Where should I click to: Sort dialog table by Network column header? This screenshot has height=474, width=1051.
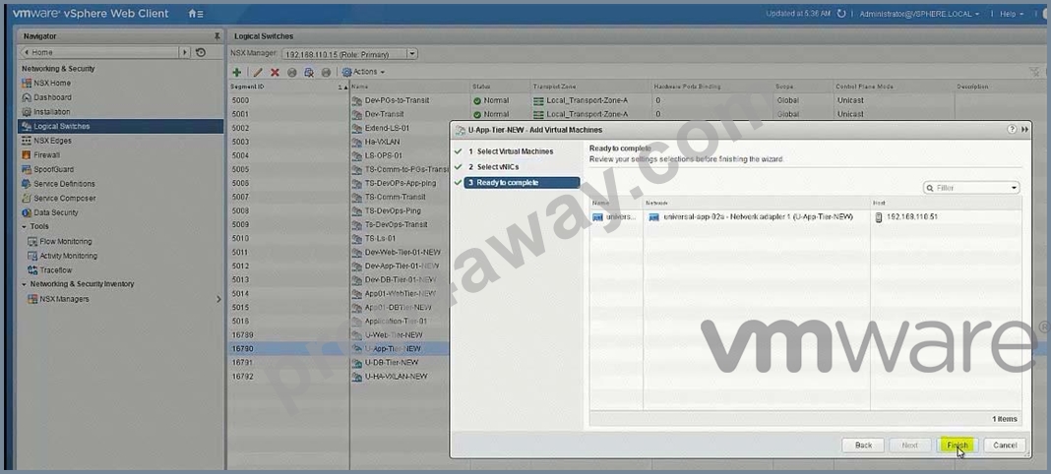pyautogui.click(x=756, y=203)
